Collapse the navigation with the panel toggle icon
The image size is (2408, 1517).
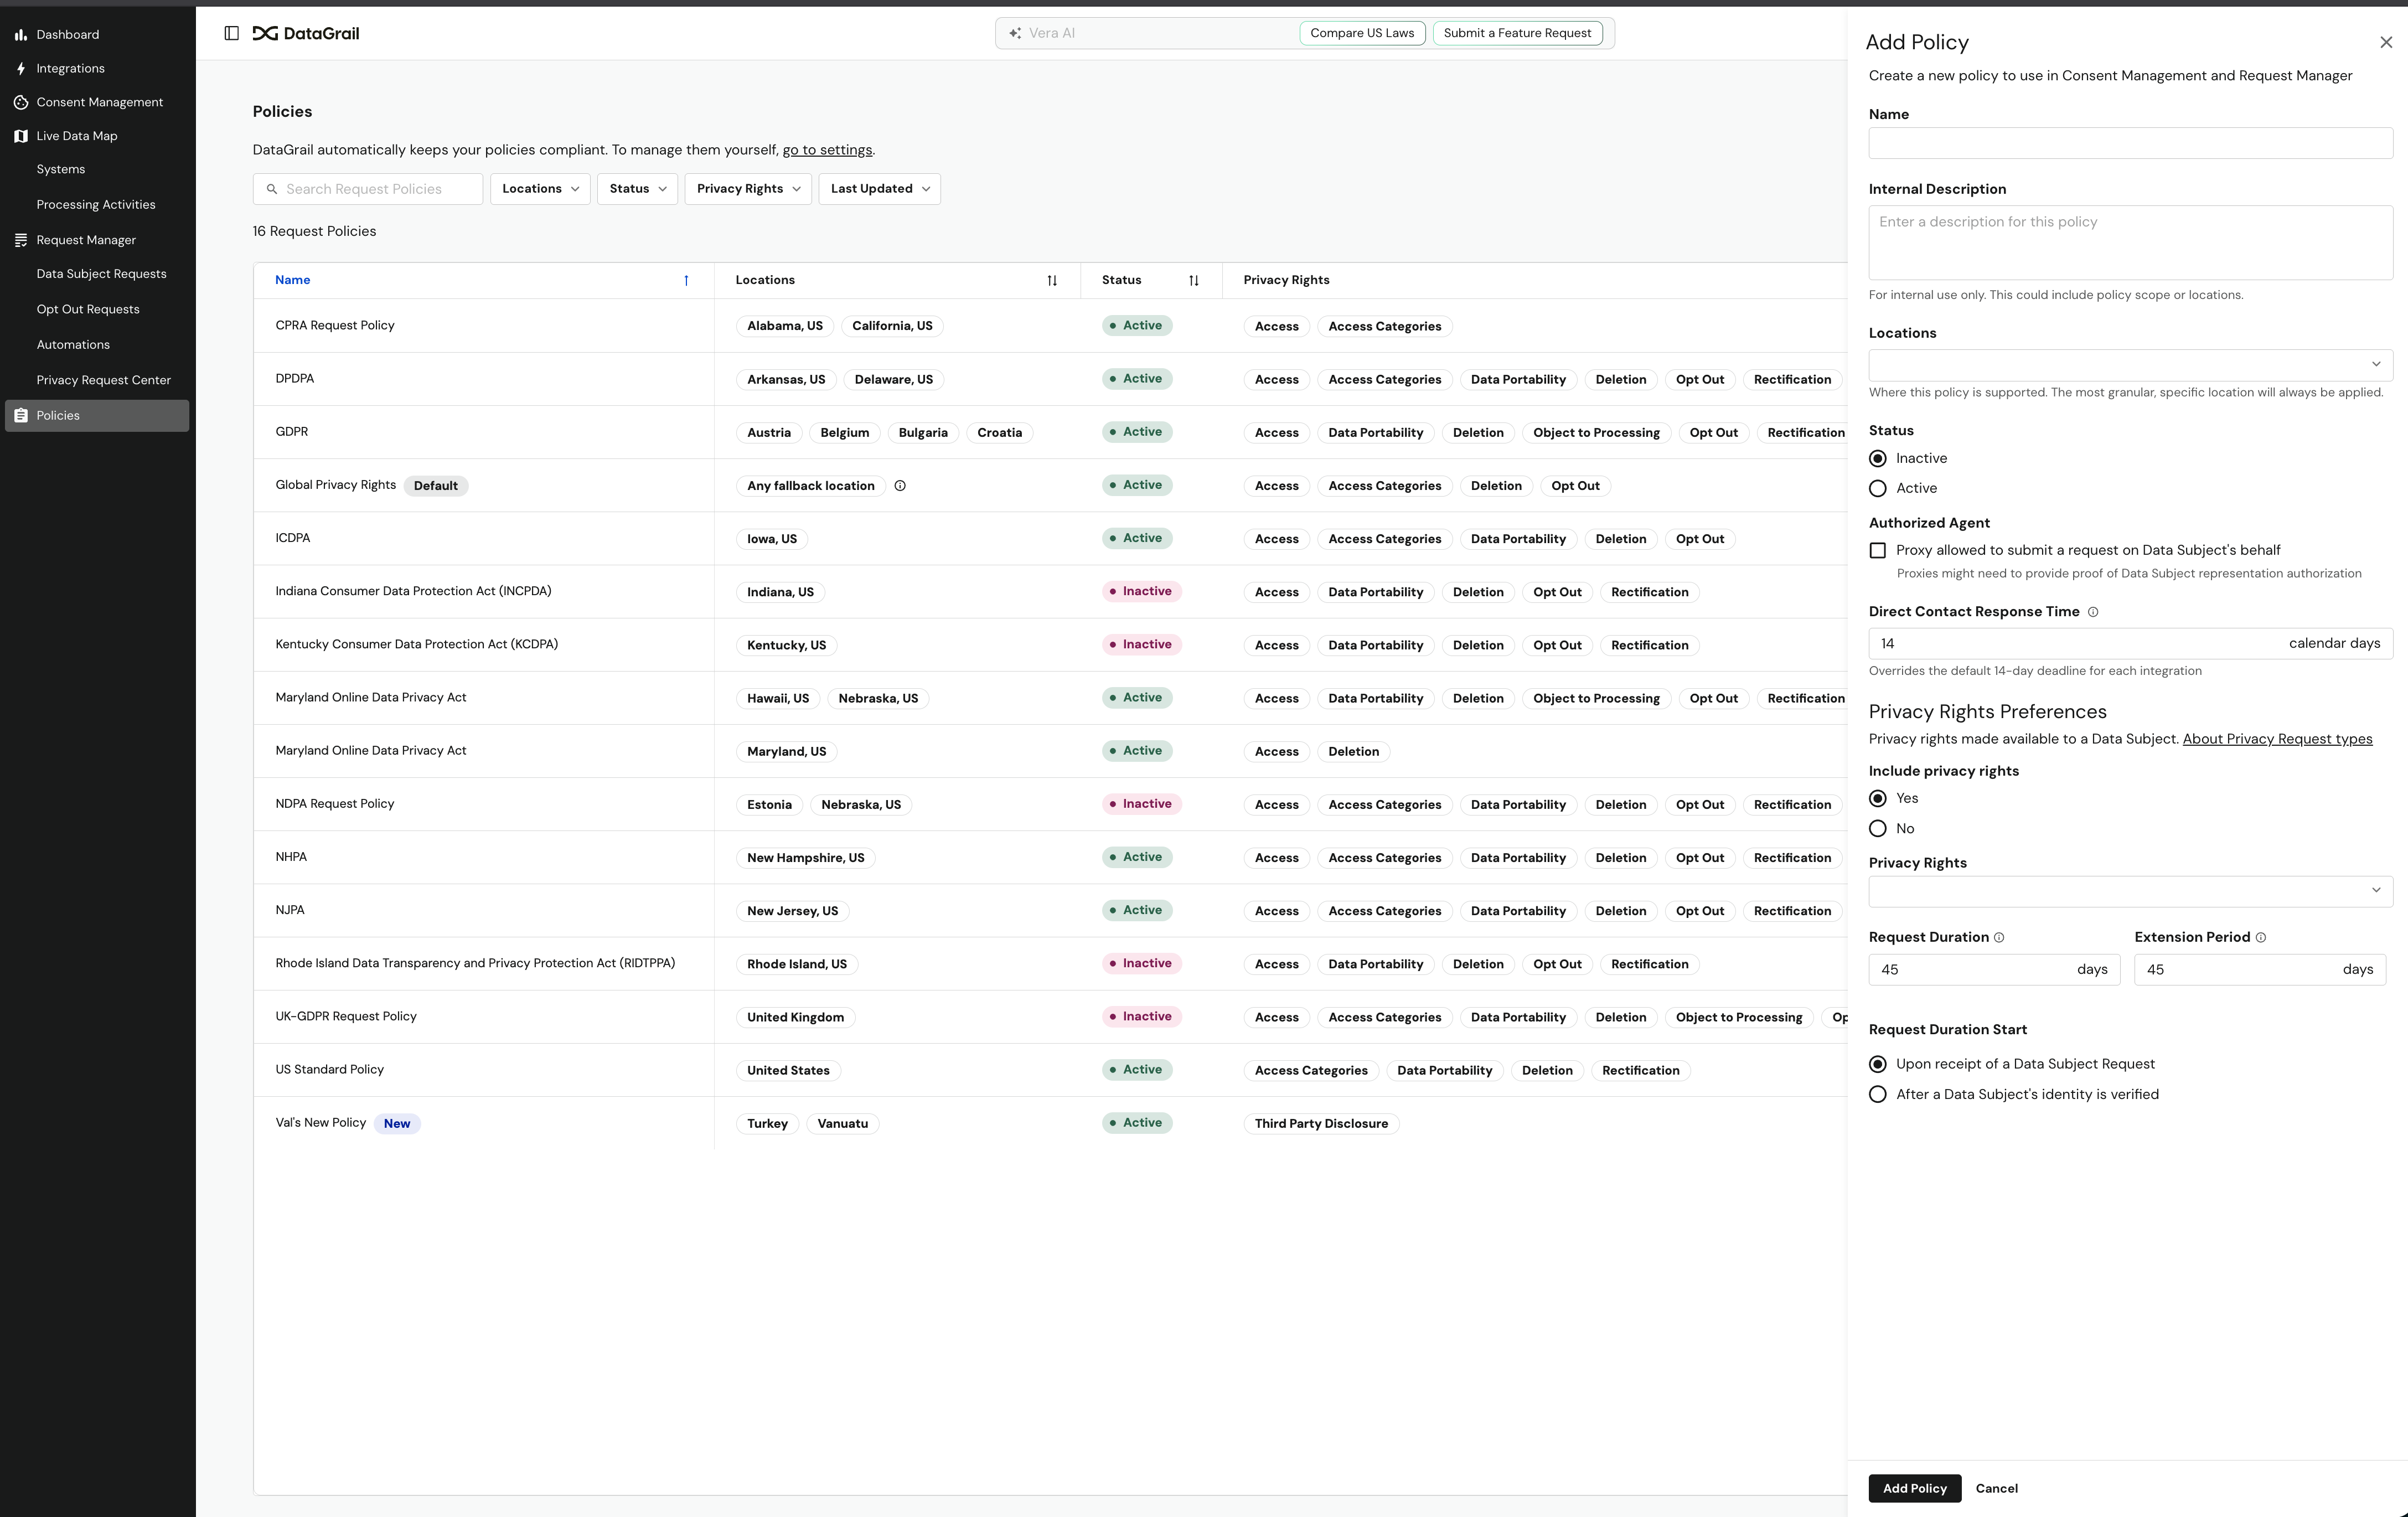pyautogui.click(x=231, y=33)
